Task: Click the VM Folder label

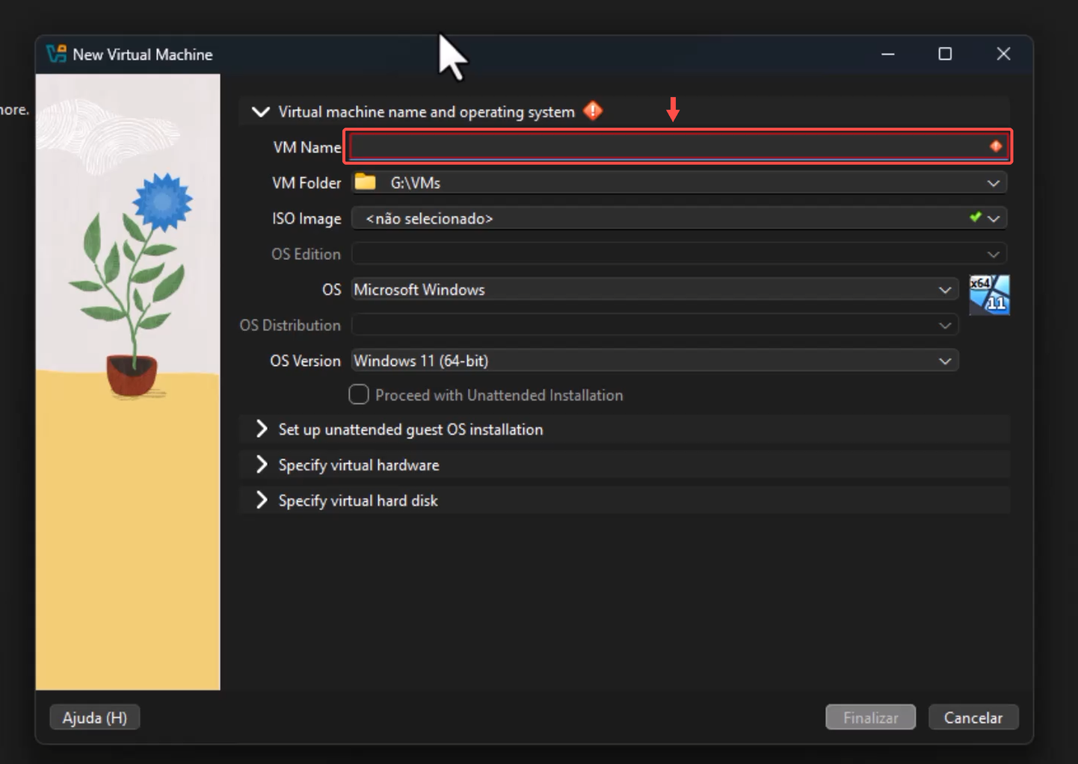Action: coord(307,183)
